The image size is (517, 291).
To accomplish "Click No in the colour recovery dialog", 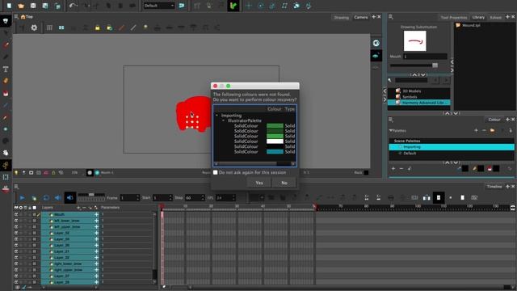I will pos(284,183).
